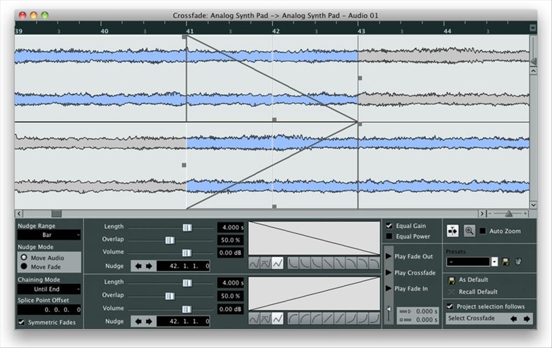
Task: Open the ruler format menu arrow
Action: tap(533, 28)
